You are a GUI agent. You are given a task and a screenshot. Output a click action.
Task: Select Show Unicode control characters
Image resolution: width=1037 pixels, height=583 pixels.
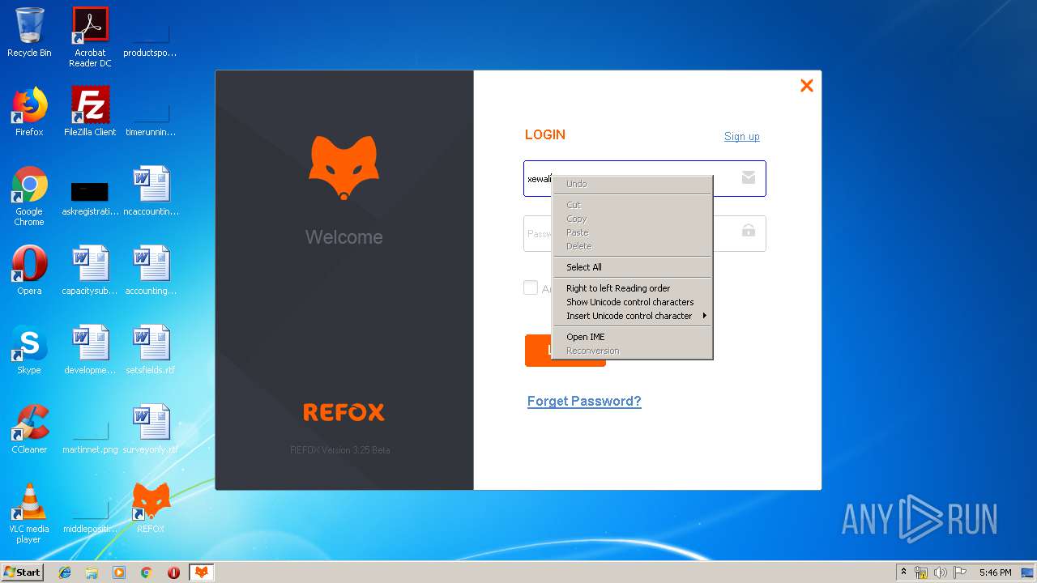tap(632, 302)
